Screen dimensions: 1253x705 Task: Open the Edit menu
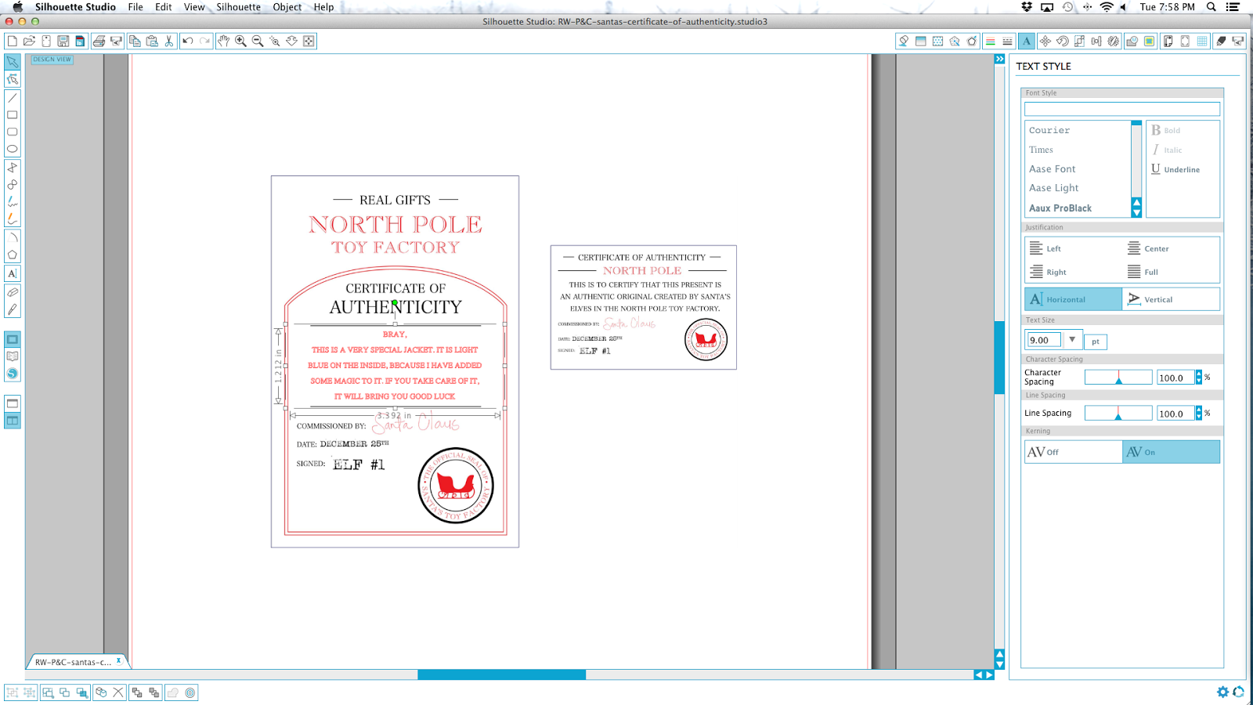pos(163,7)
